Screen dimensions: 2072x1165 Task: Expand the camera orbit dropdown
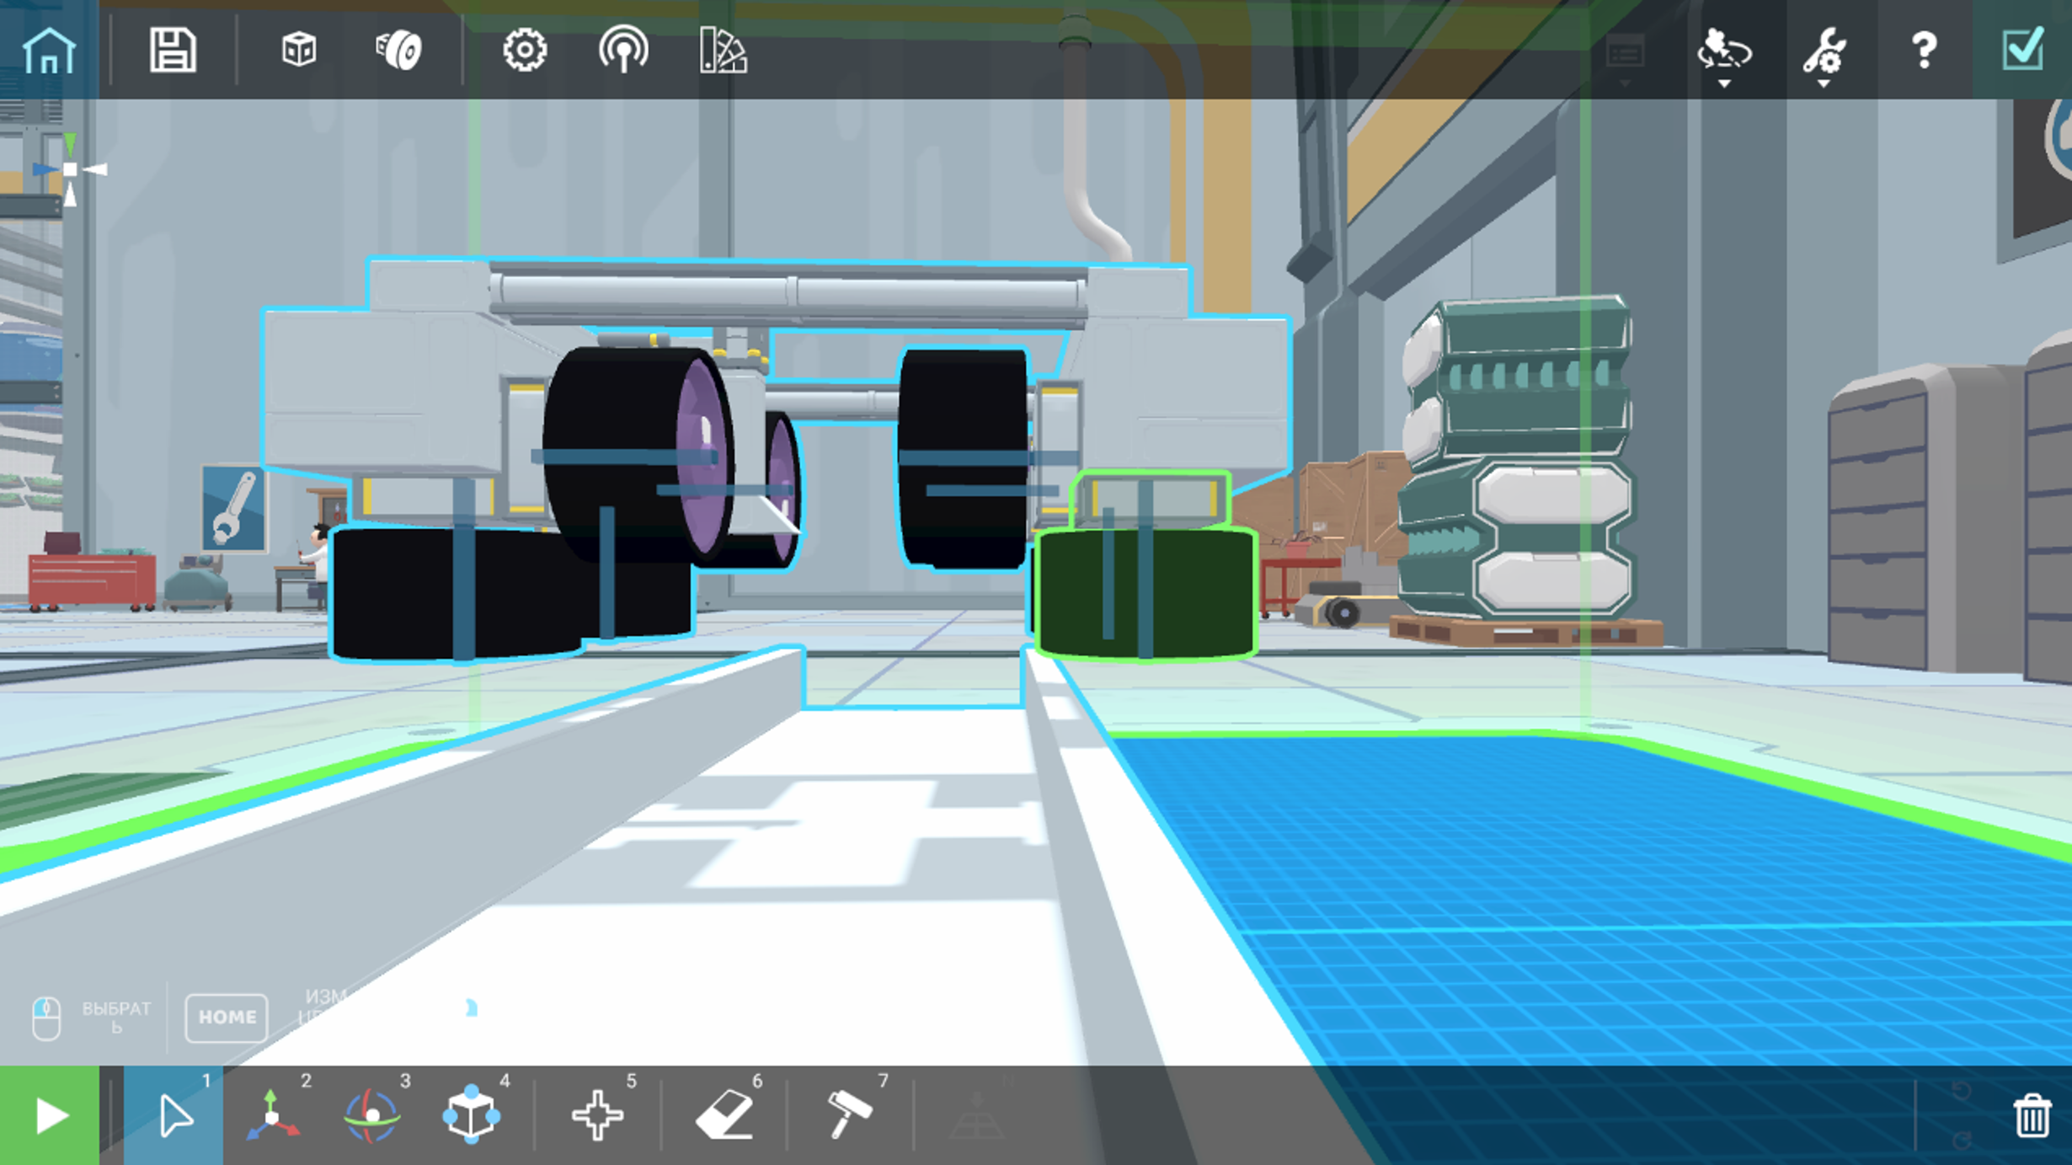[1724, 56]
